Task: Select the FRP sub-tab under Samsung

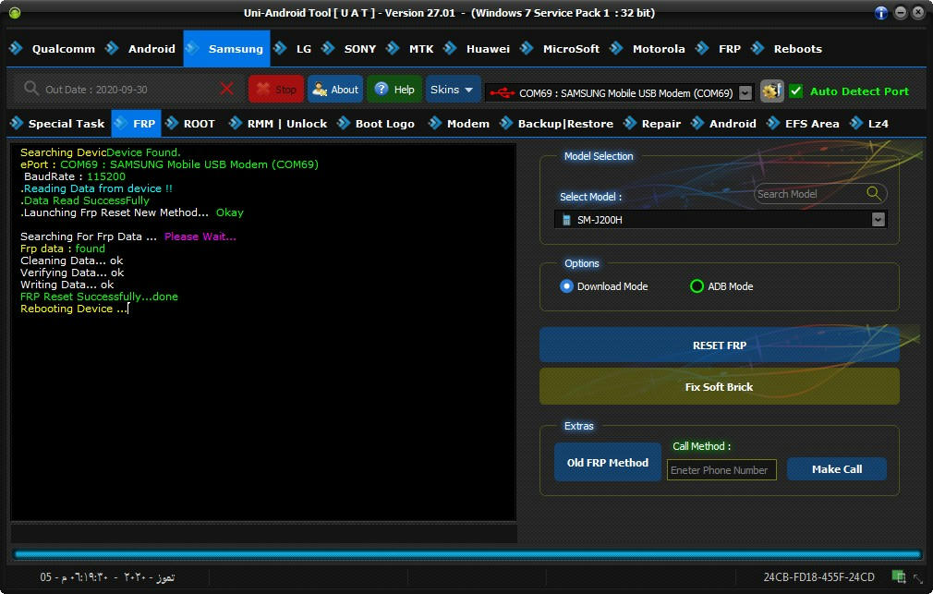Action: point(137,123)
